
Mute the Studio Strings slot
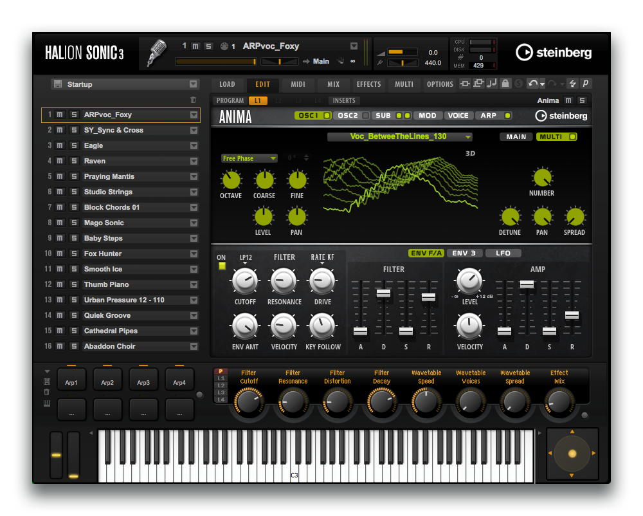(x=60, y=192)
